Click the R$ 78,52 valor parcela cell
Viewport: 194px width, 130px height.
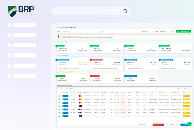point(103,113)
